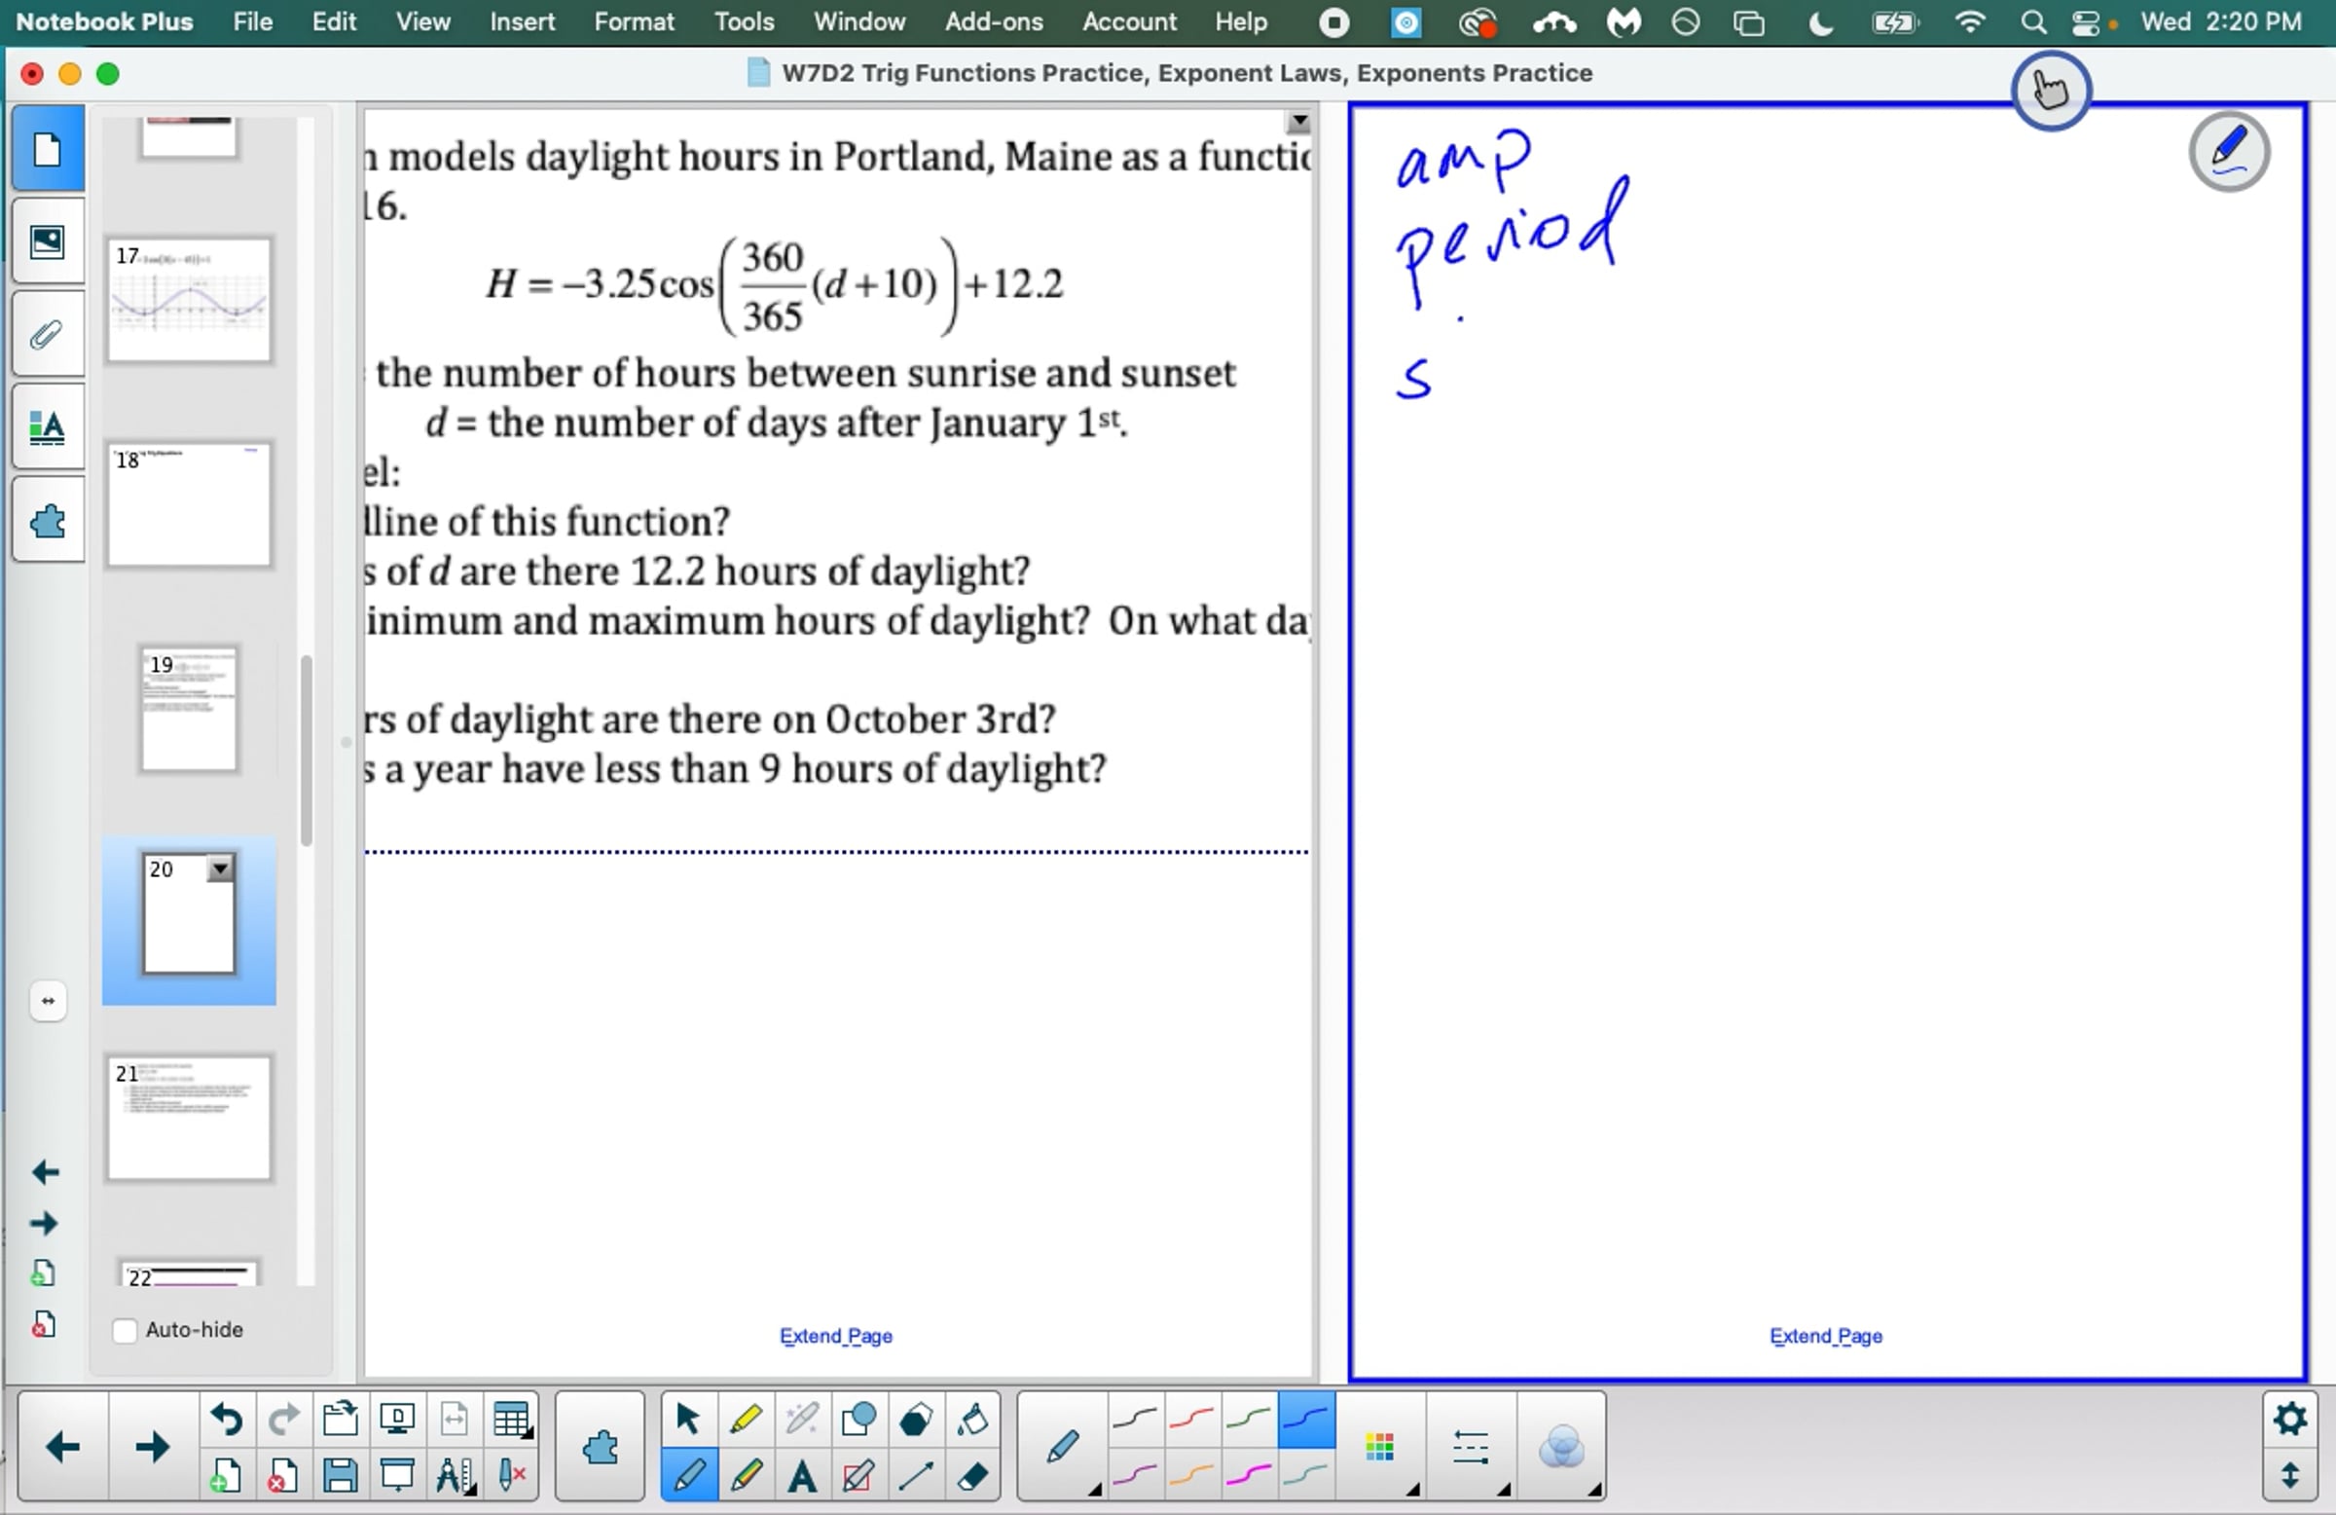Toggle the Magic Pen tool
The height and width of the screenshot is (1515, 2336).
click(801, 1419)
